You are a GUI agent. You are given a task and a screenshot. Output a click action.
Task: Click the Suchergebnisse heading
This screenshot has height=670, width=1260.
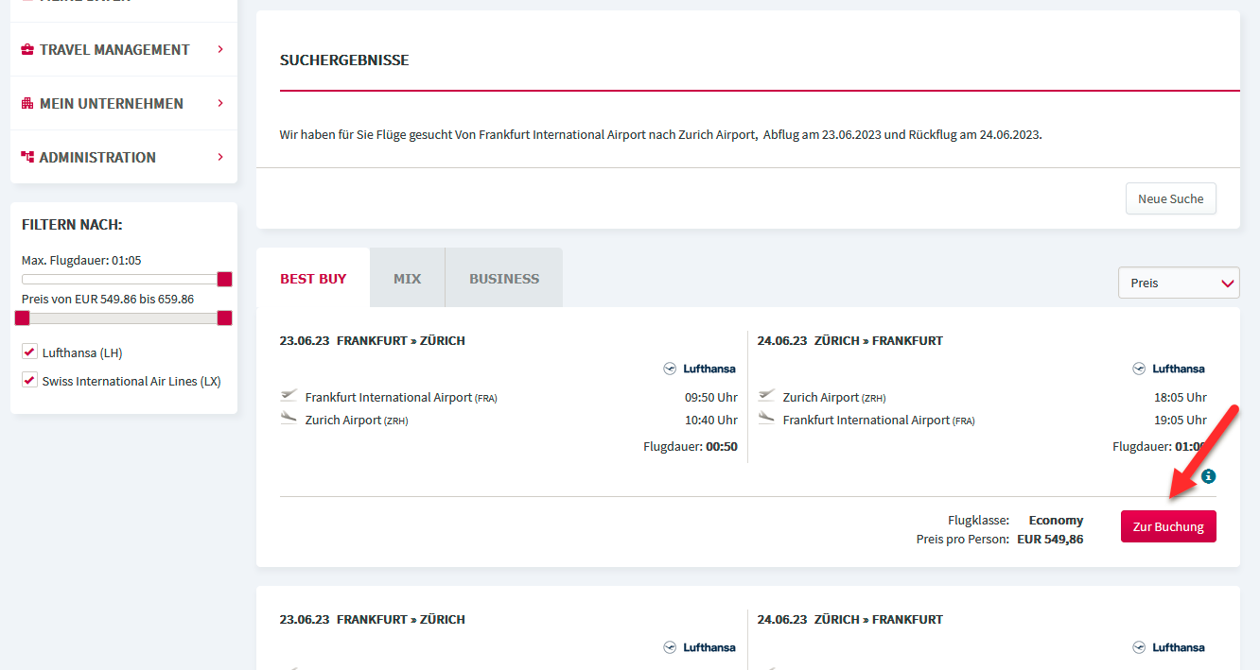[x=344, y=60]
